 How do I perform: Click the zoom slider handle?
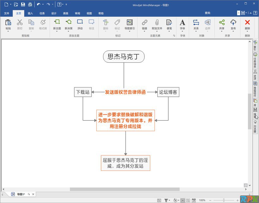[224, 200]
